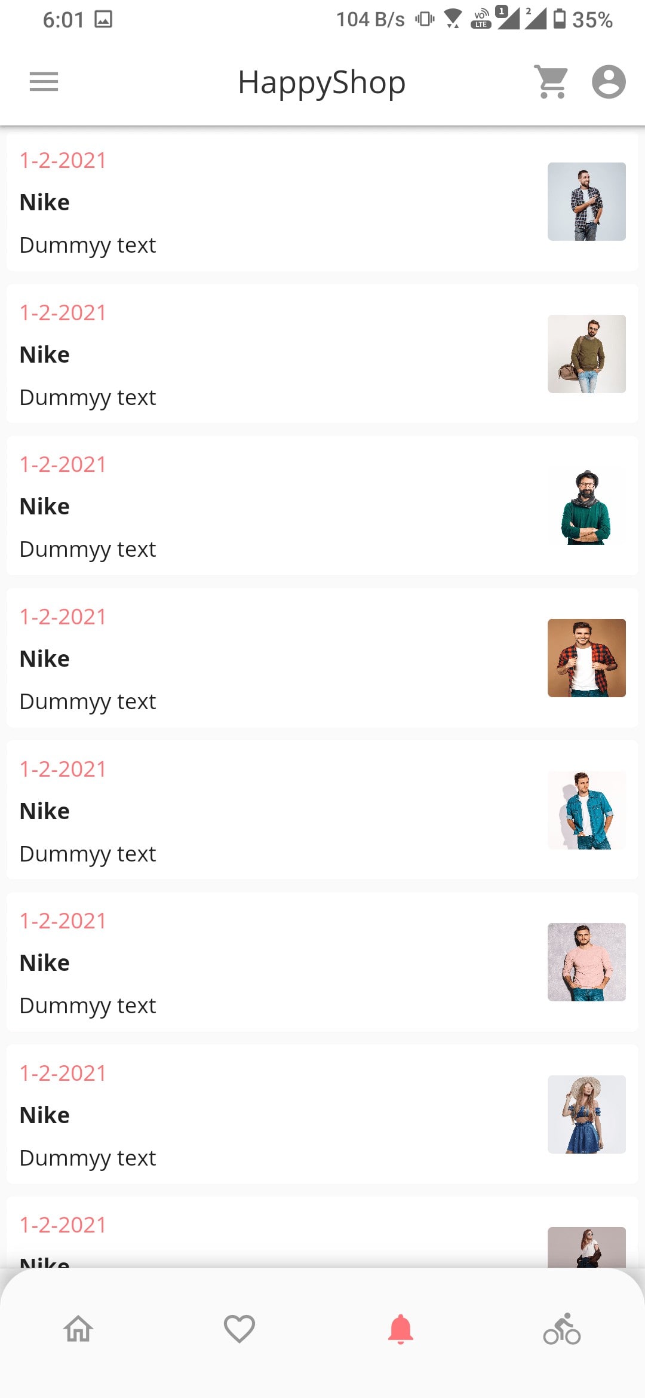
Task: Tap the HappyShop title
Action: tap(322, 82)
